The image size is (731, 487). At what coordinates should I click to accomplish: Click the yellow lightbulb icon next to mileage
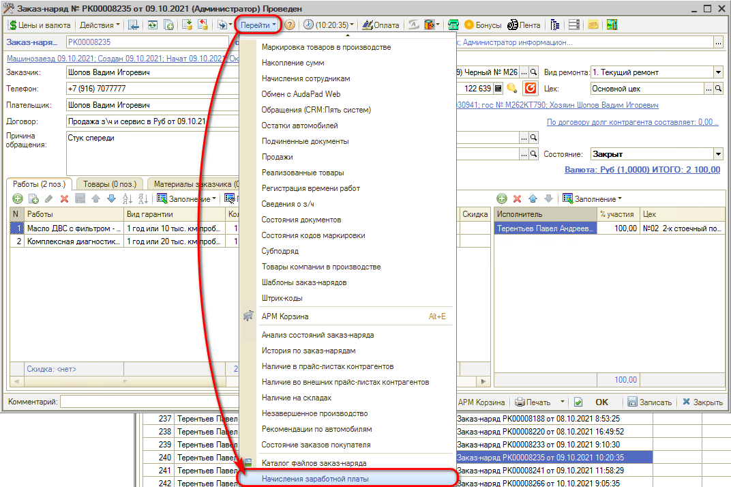click(512, 89)
